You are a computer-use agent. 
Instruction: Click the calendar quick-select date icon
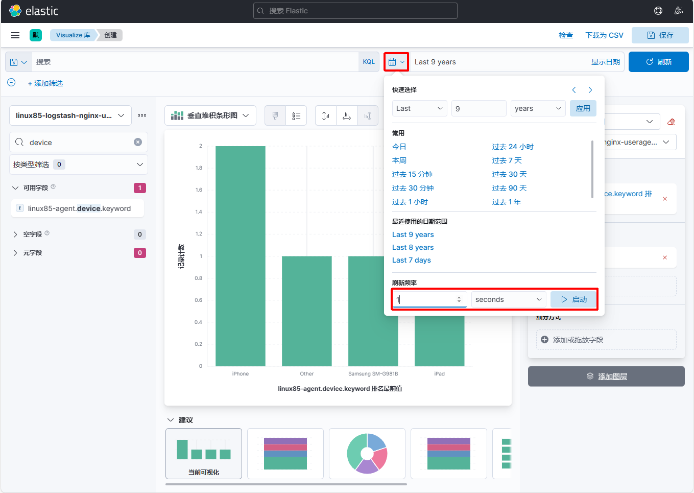coord(396,62)
